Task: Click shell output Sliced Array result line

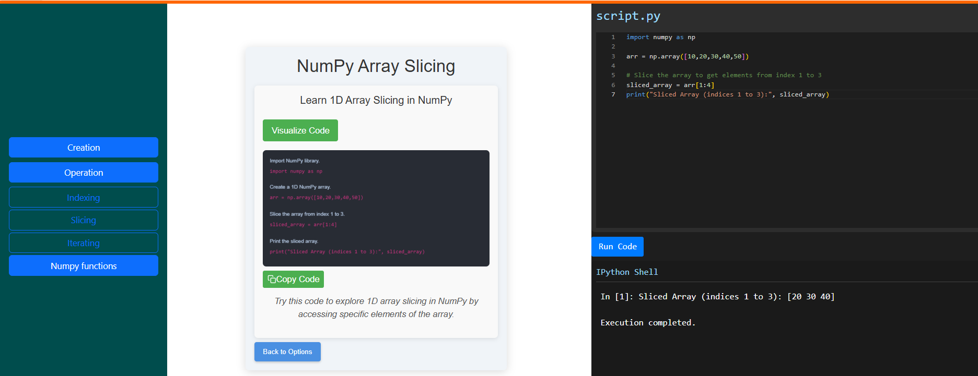Action: point(718,297)
